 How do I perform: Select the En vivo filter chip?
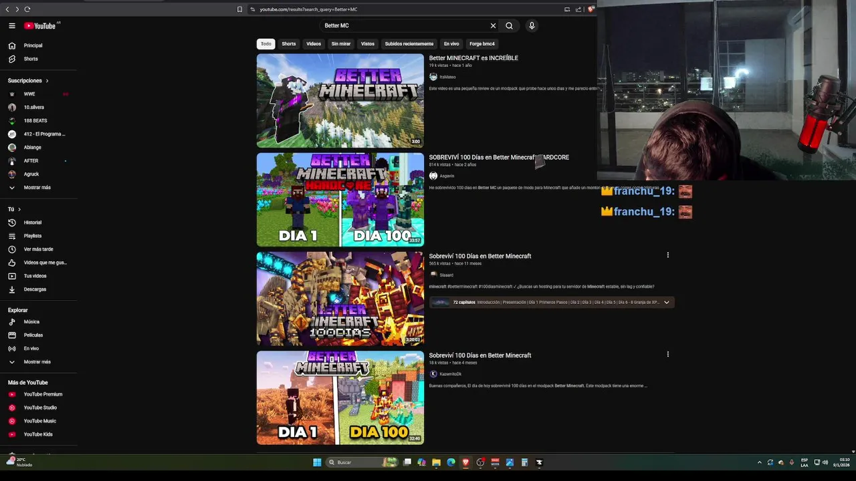451,44
